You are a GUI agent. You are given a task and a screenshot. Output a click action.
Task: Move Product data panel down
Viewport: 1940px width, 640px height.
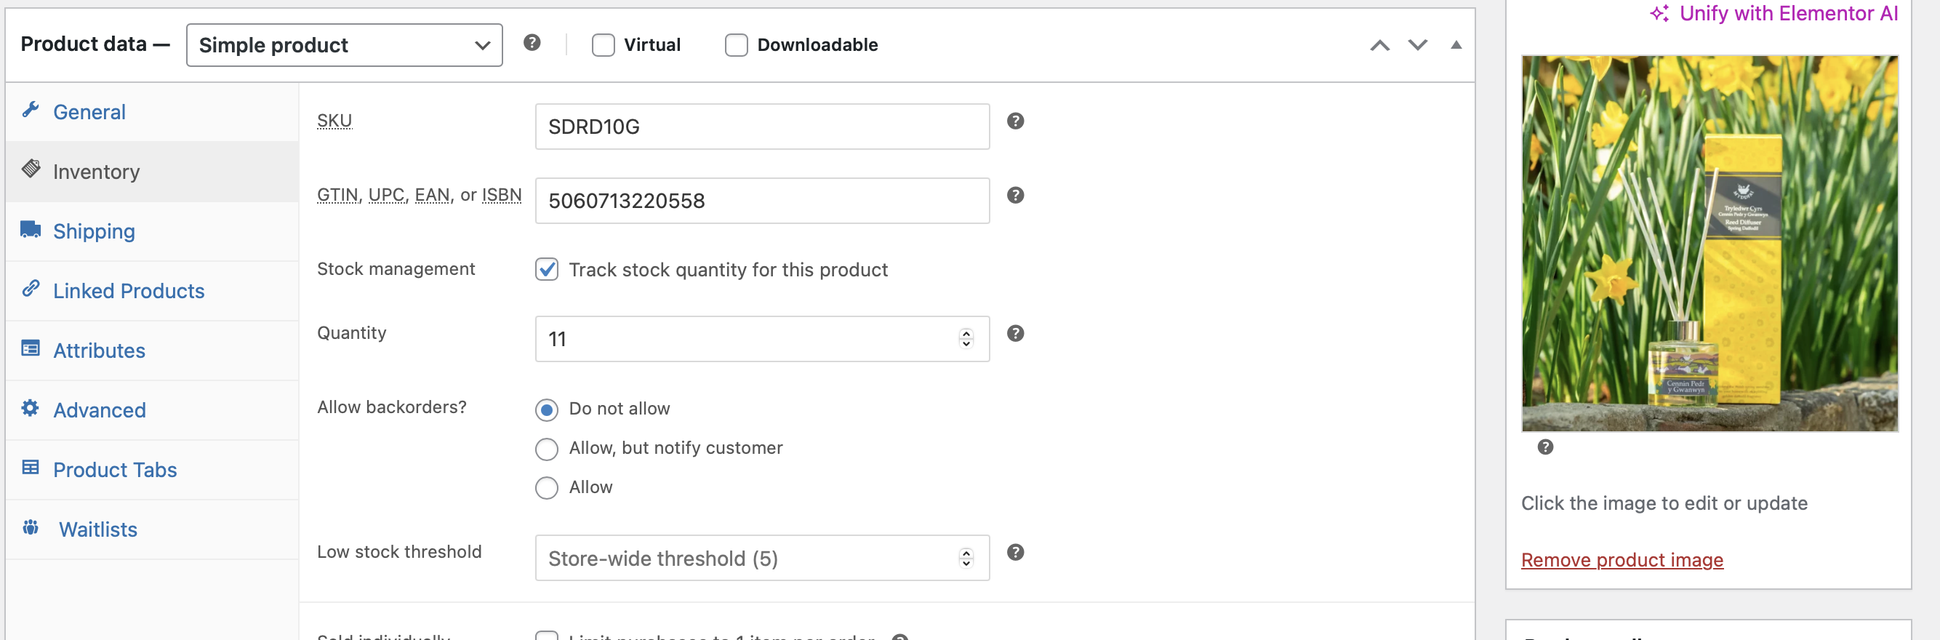[1417, 45]
